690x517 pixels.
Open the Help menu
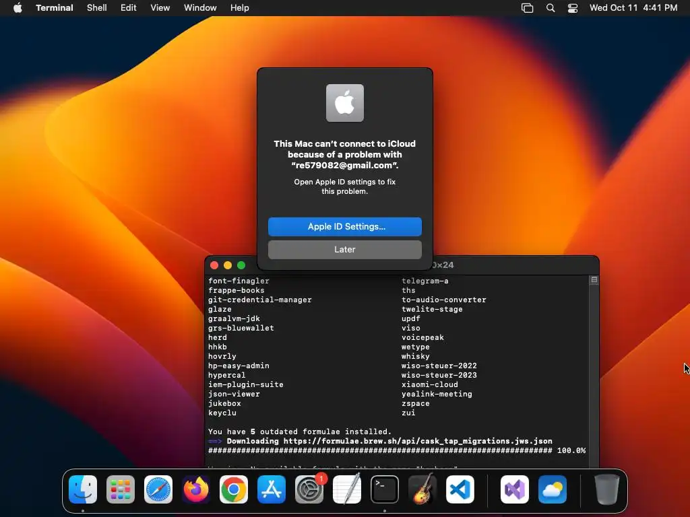240,8
